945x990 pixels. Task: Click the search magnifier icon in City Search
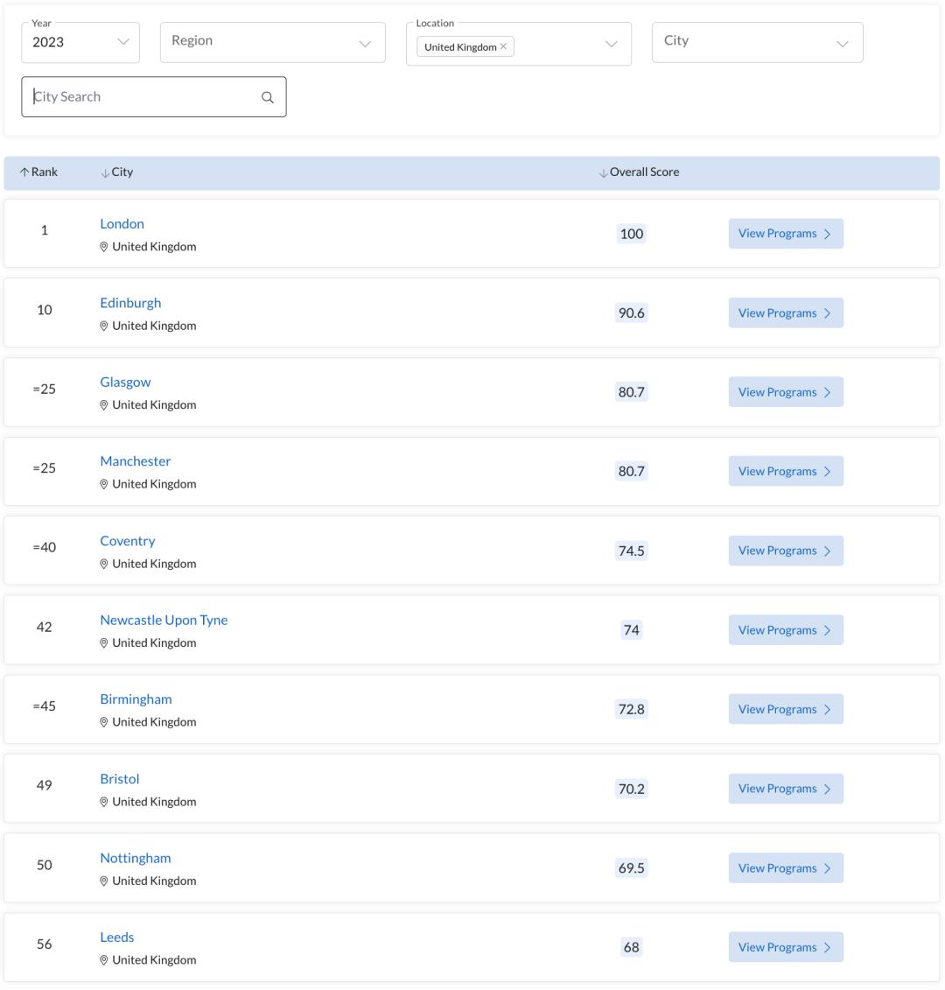coord(268,97)
